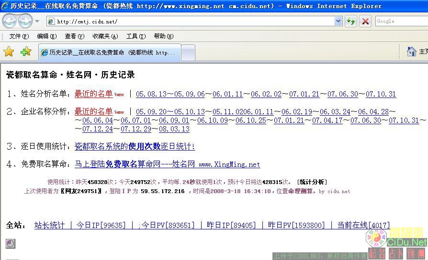Open the 文件(F) menu
This screenshot has width=428, height=260.
(19, 36)
